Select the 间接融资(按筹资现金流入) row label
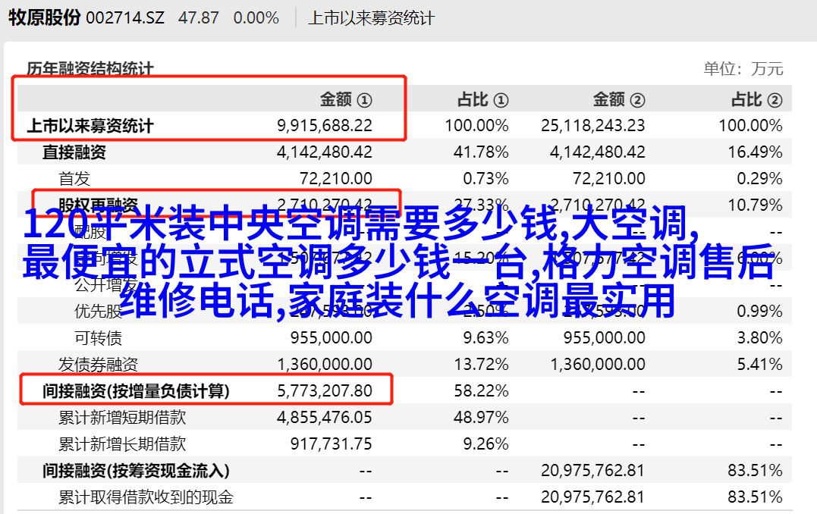Viewport: 817px width, 514px height. (136, 471)
